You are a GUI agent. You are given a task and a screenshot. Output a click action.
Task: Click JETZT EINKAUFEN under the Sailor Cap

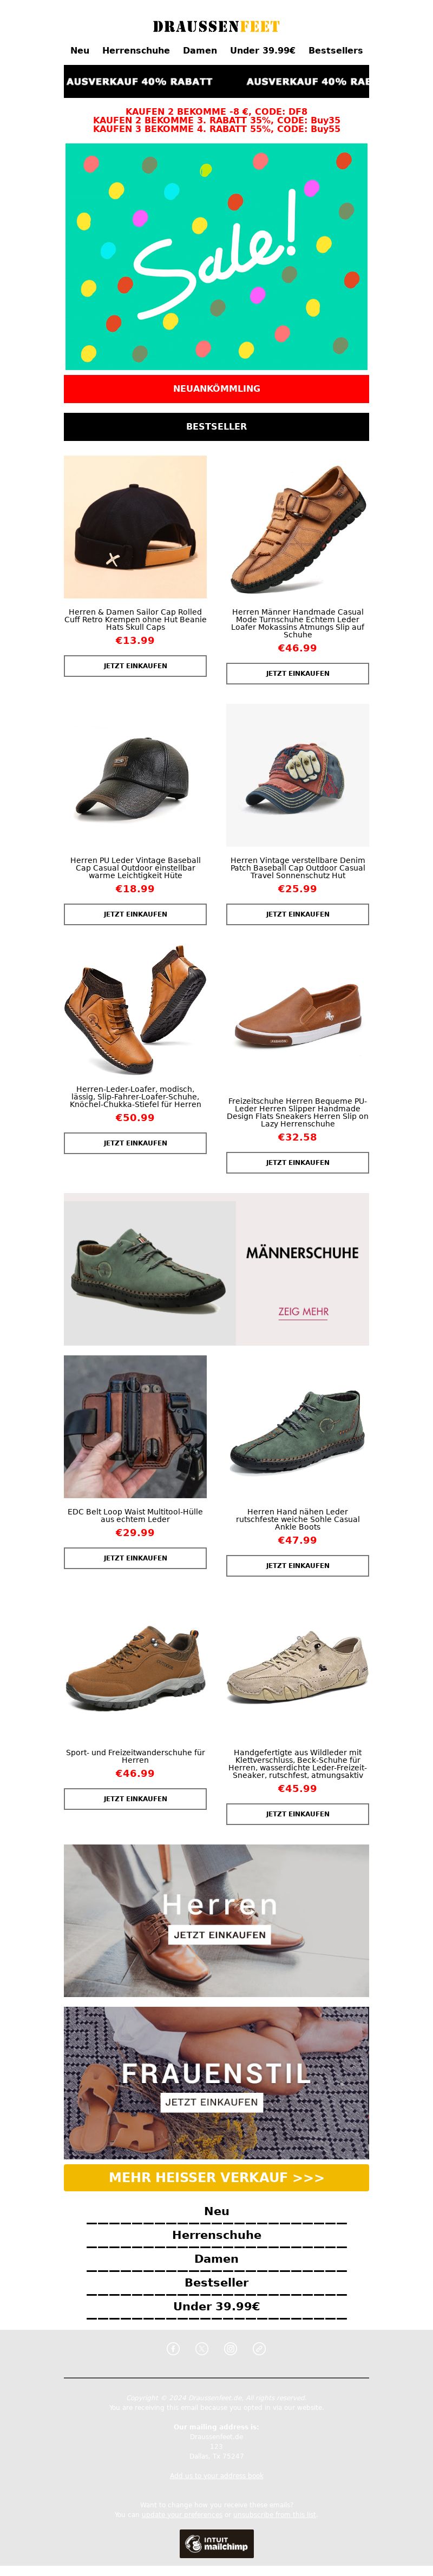coord(135,666)
